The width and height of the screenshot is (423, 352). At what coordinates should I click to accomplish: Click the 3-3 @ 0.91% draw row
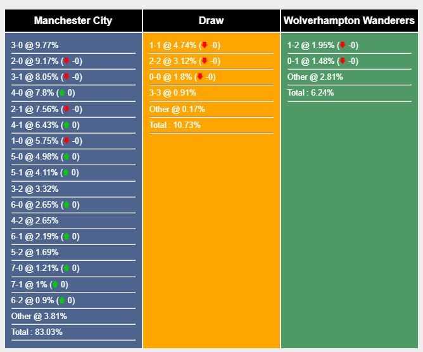pos(173,93)
